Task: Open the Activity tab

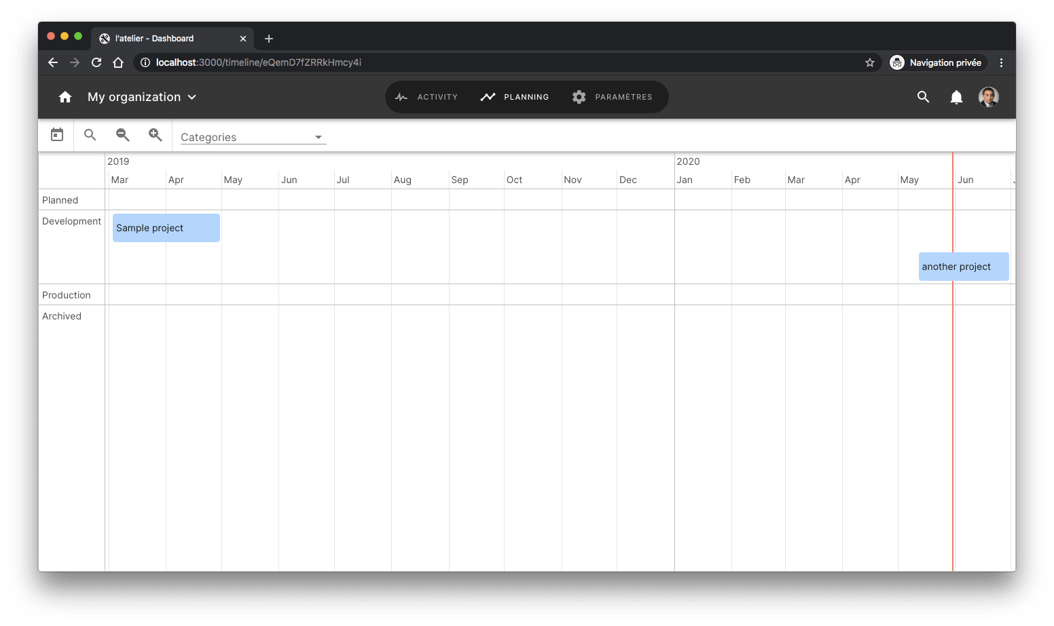Action: tap(426, 97)
